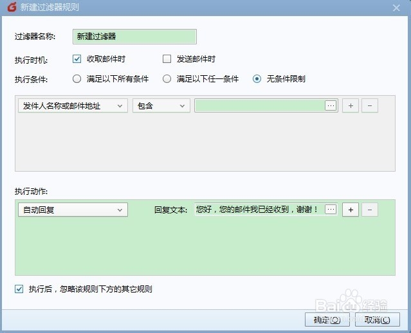Add a condition row with plus button
The image size is (411, 333).
click(x=351, y=105)
